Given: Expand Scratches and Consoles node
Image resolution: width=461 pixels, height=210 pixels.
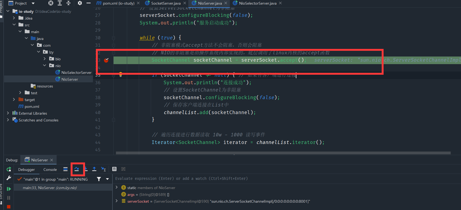Looking at the screenshot, I should coord(8,120).
